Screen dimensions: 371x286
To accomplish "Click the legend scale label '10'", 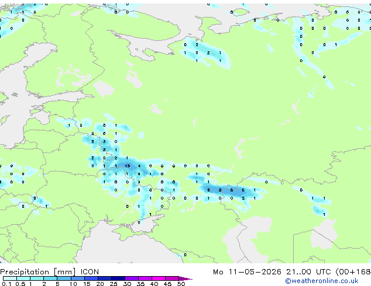I will tap(73, 284).
